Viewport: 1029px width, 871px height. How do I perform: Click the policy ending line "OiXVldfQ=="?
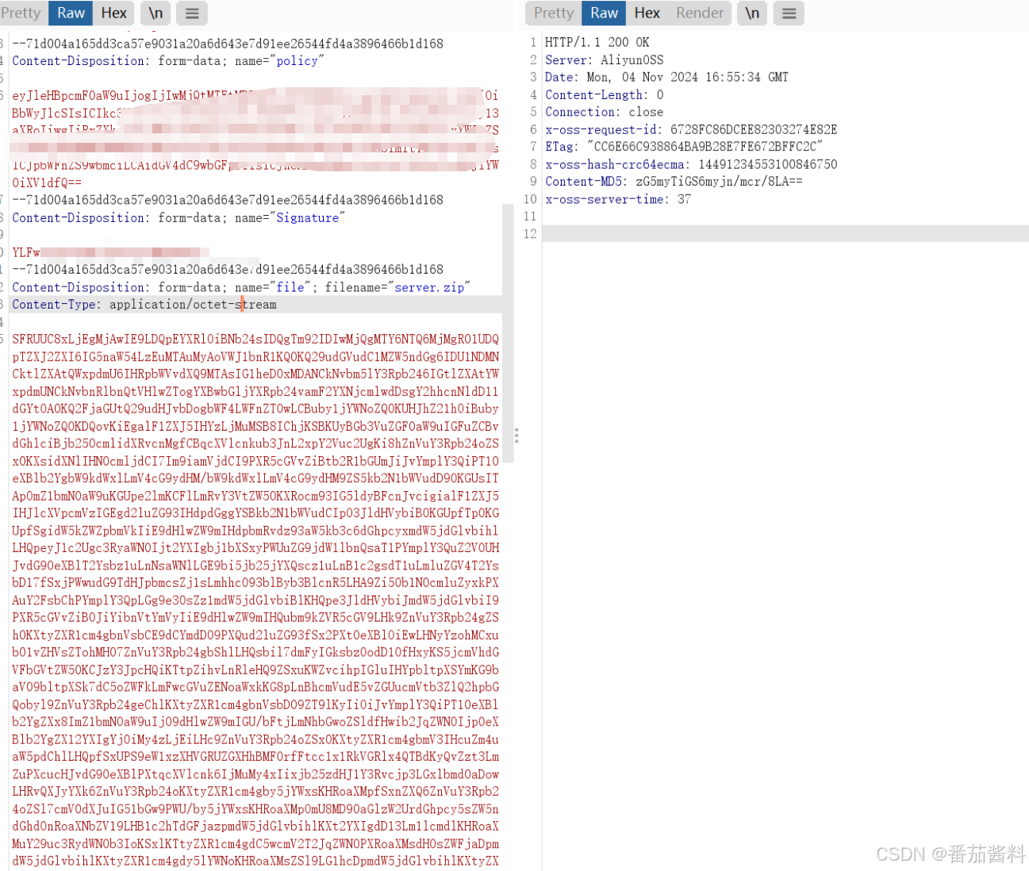click(x=47, y=182)
